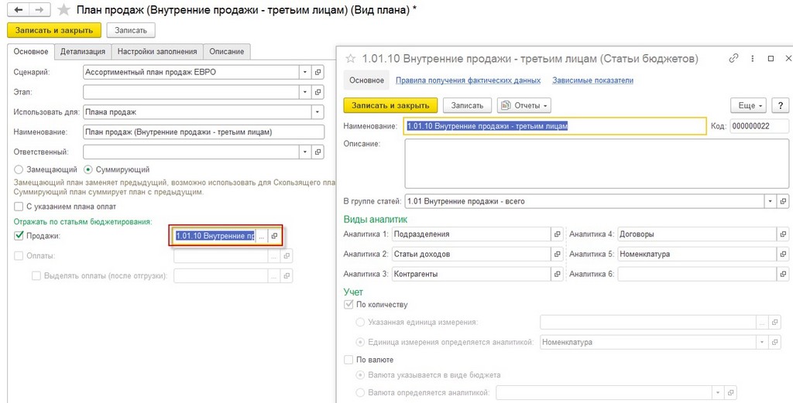Select Валюта указывается в виде бюджета radio
793x403 pixels.
pyautogui.click(x=360, y=375)
